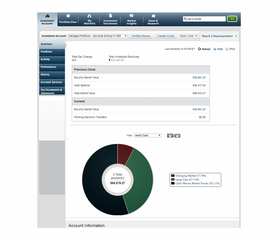
Task: Expand the Reach a Representative chevron
Action: click(x=236, y=36)
